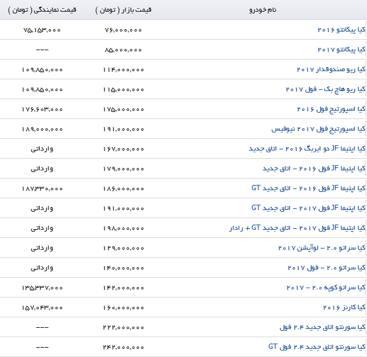Open اپتیما JF فول ۲۰۱۷ GT link without رادار
The height and width of the screenshot is (357, 367).
(308, 208)
